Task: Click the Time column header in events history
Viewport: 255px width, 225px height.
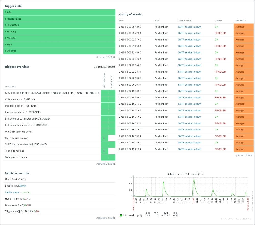Action: coord(121,21)
